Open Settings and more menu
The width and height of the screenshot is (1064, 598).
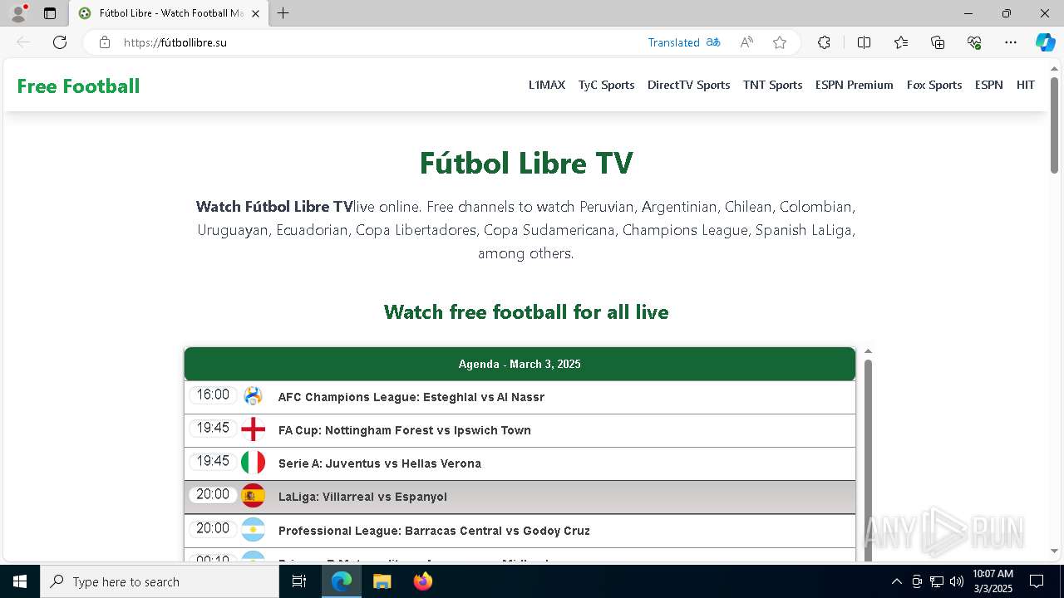(1011, 42)
